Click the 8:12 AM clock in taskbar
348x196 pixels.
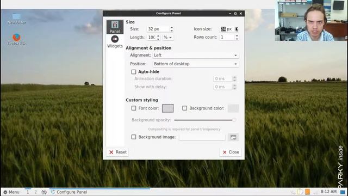tap(328, 192)
